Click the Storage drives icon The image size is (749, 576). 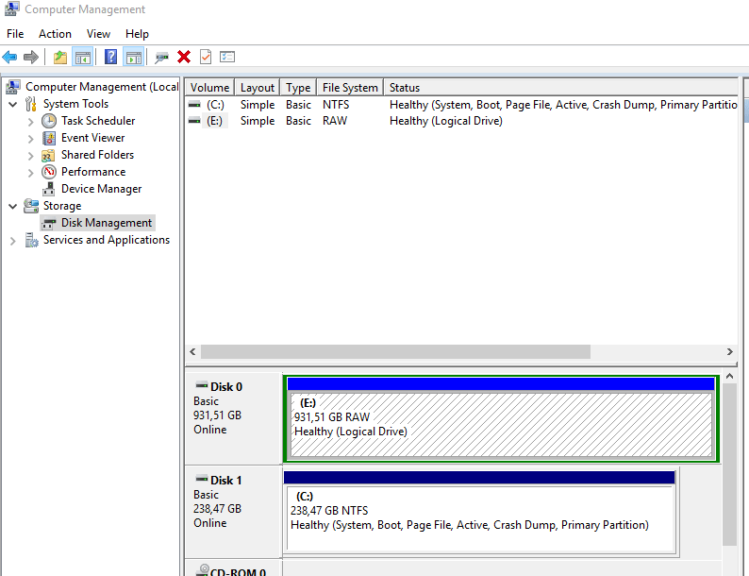pyautogui.click(x=31, y=206)
